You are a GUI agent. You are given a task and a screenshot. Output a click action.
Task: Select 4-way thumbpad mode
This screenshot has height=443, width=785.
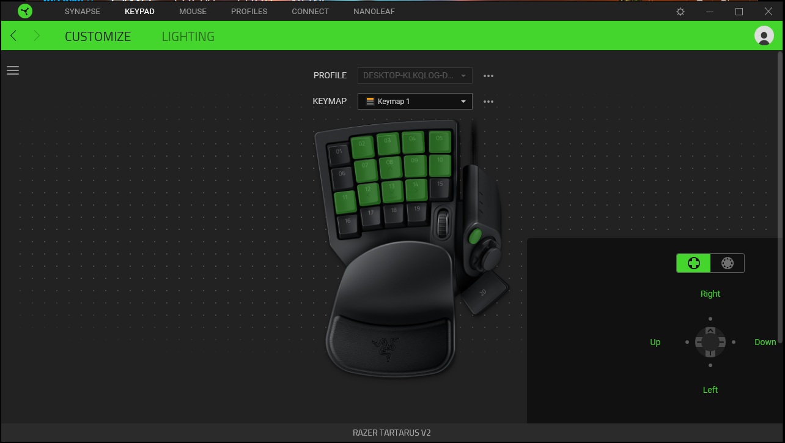click(693, 263)
